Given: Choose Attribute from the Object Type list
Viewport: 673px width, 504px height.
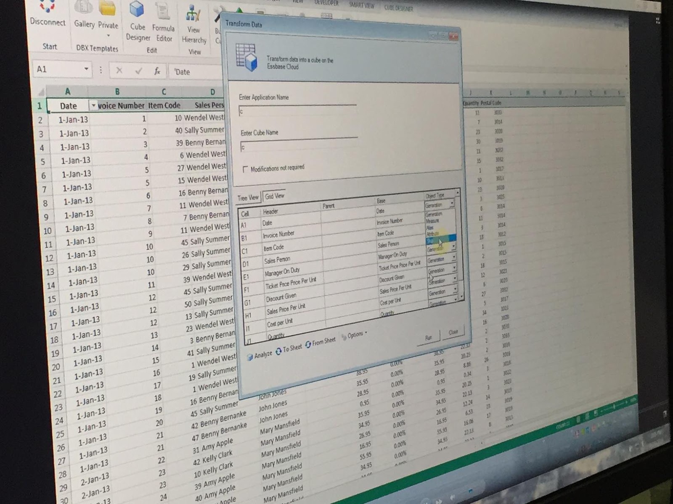Looking at the screenshot, I should click(433, 234).
